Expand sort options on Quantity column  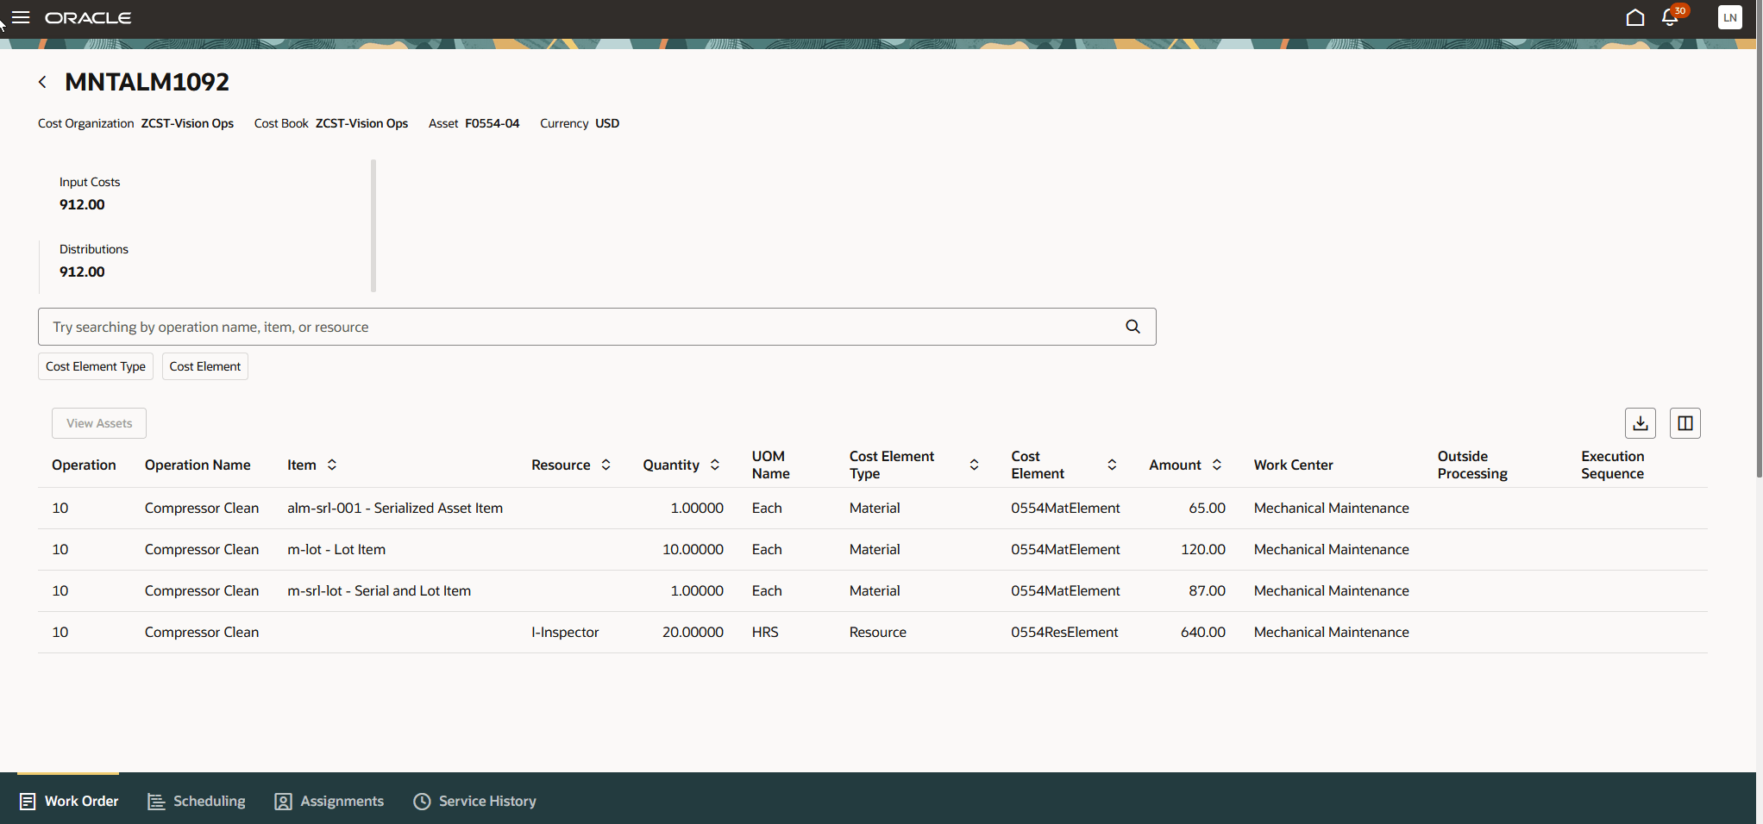coord(715,465)
